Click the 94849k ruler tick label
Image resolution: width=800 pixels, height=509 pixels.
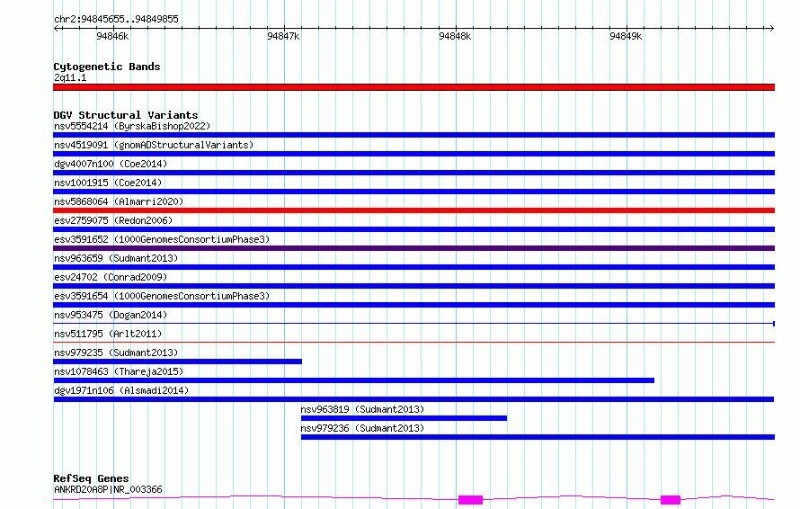(x=626, y=36)
